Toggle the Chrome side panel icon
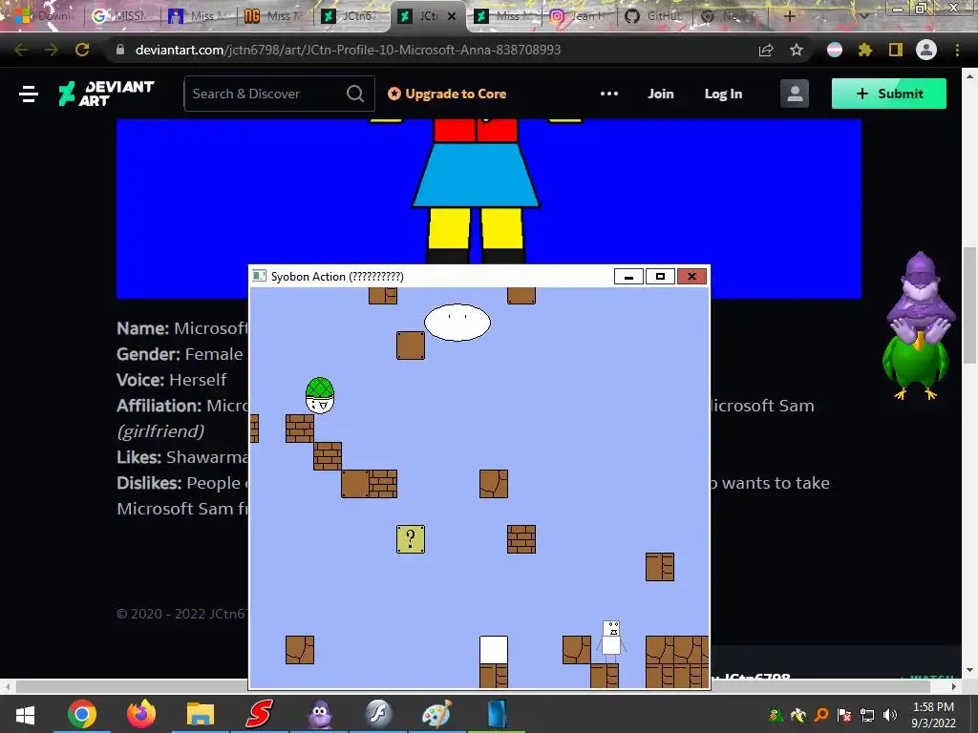The width and height of the screenshot is (978, 733). [896, 50]
